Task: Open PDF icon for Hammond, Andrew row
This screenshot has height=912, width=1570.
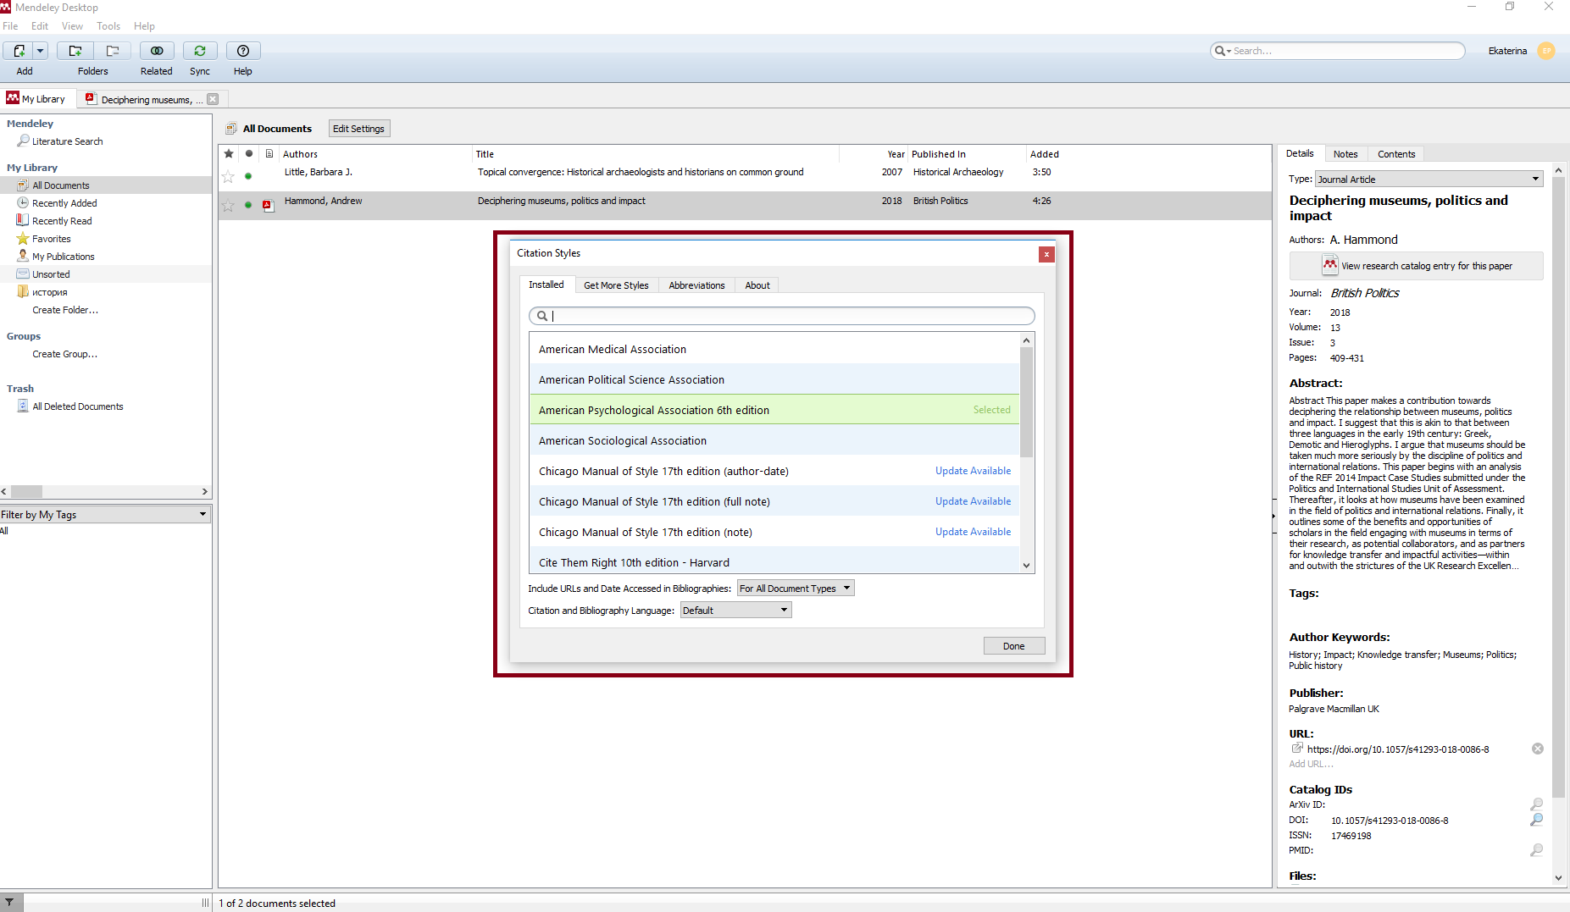Action: [x=269, y=205]
